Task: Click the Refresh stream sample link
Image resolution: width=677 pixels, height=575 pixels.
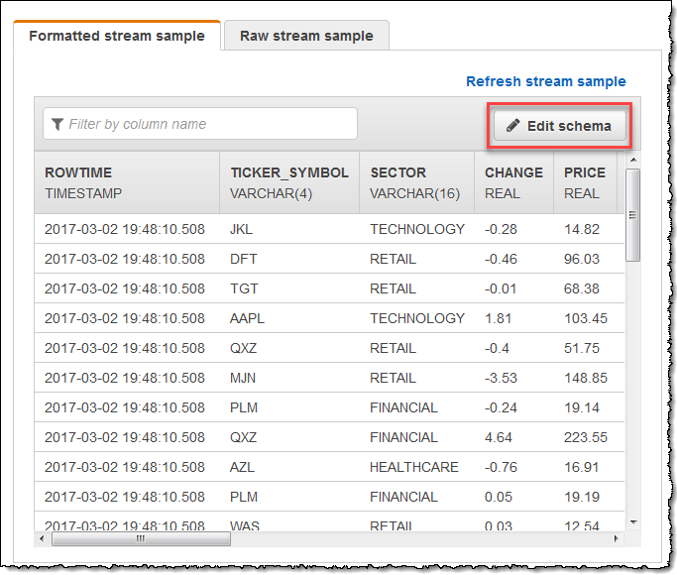Action: click(545, 81)
